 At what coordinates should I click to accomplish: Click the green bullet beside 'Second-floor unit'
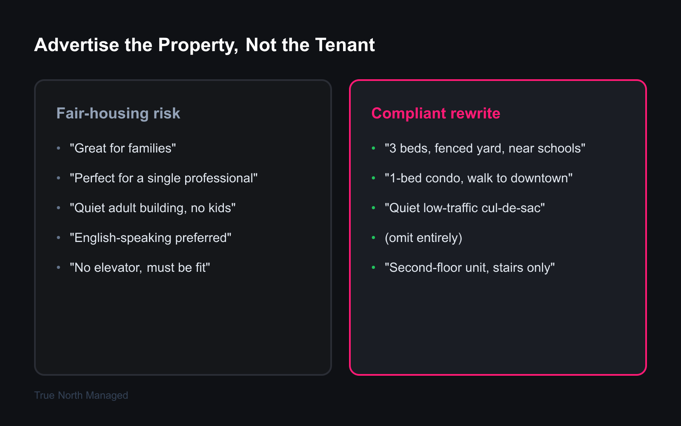coord(374,268)
